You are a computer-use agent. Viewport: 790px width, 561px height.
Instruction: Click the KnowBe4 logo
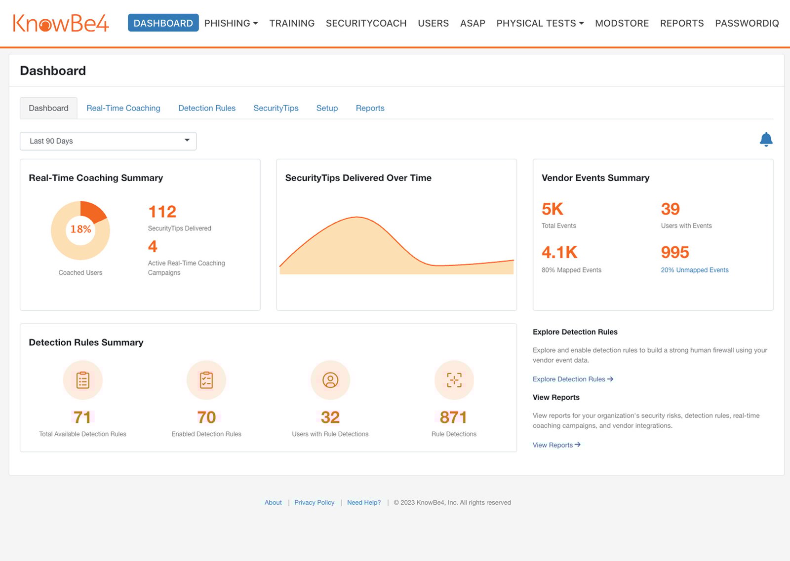coord(59,23)
